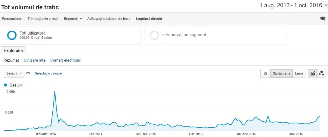Click Trimiteți prin e-mail

pos(43,19)
